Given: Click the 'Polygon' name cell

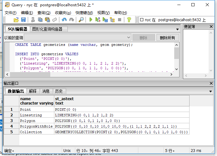Looking at the screenshot, I should [x=37, y=121].
